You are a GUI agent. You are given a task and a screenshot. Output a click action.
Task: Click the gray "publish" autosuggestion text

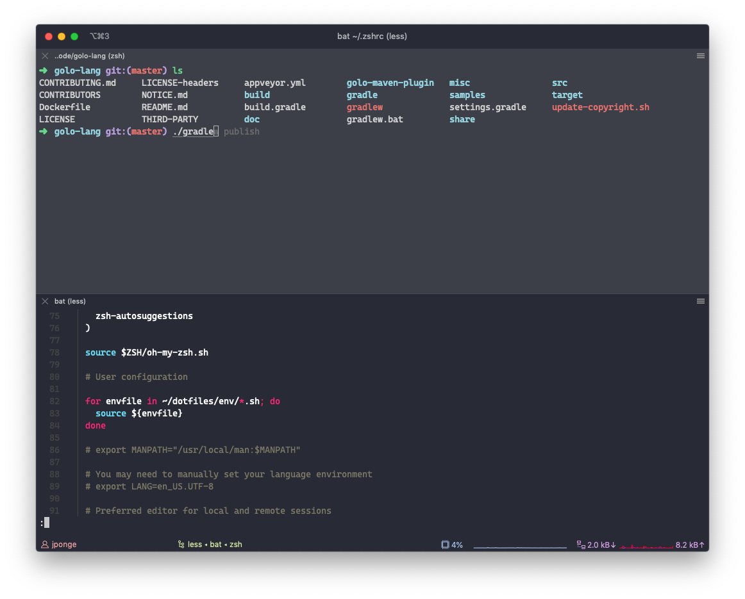242,131
